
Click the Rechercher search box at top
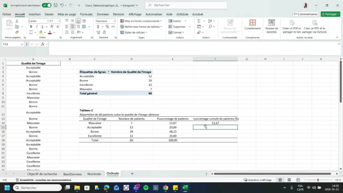[x=186, y=5]
